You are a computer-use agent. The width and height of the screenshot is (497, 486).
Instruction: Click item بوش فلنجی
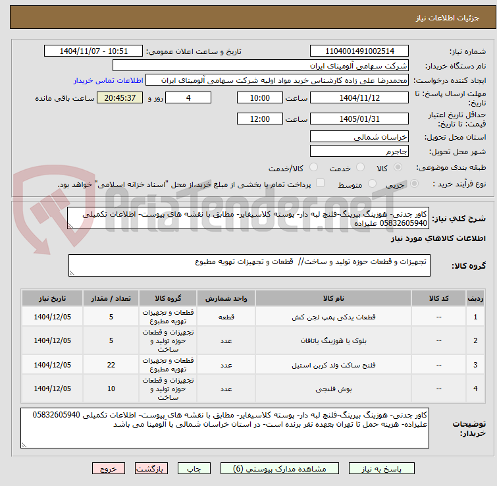pos(333,389)
